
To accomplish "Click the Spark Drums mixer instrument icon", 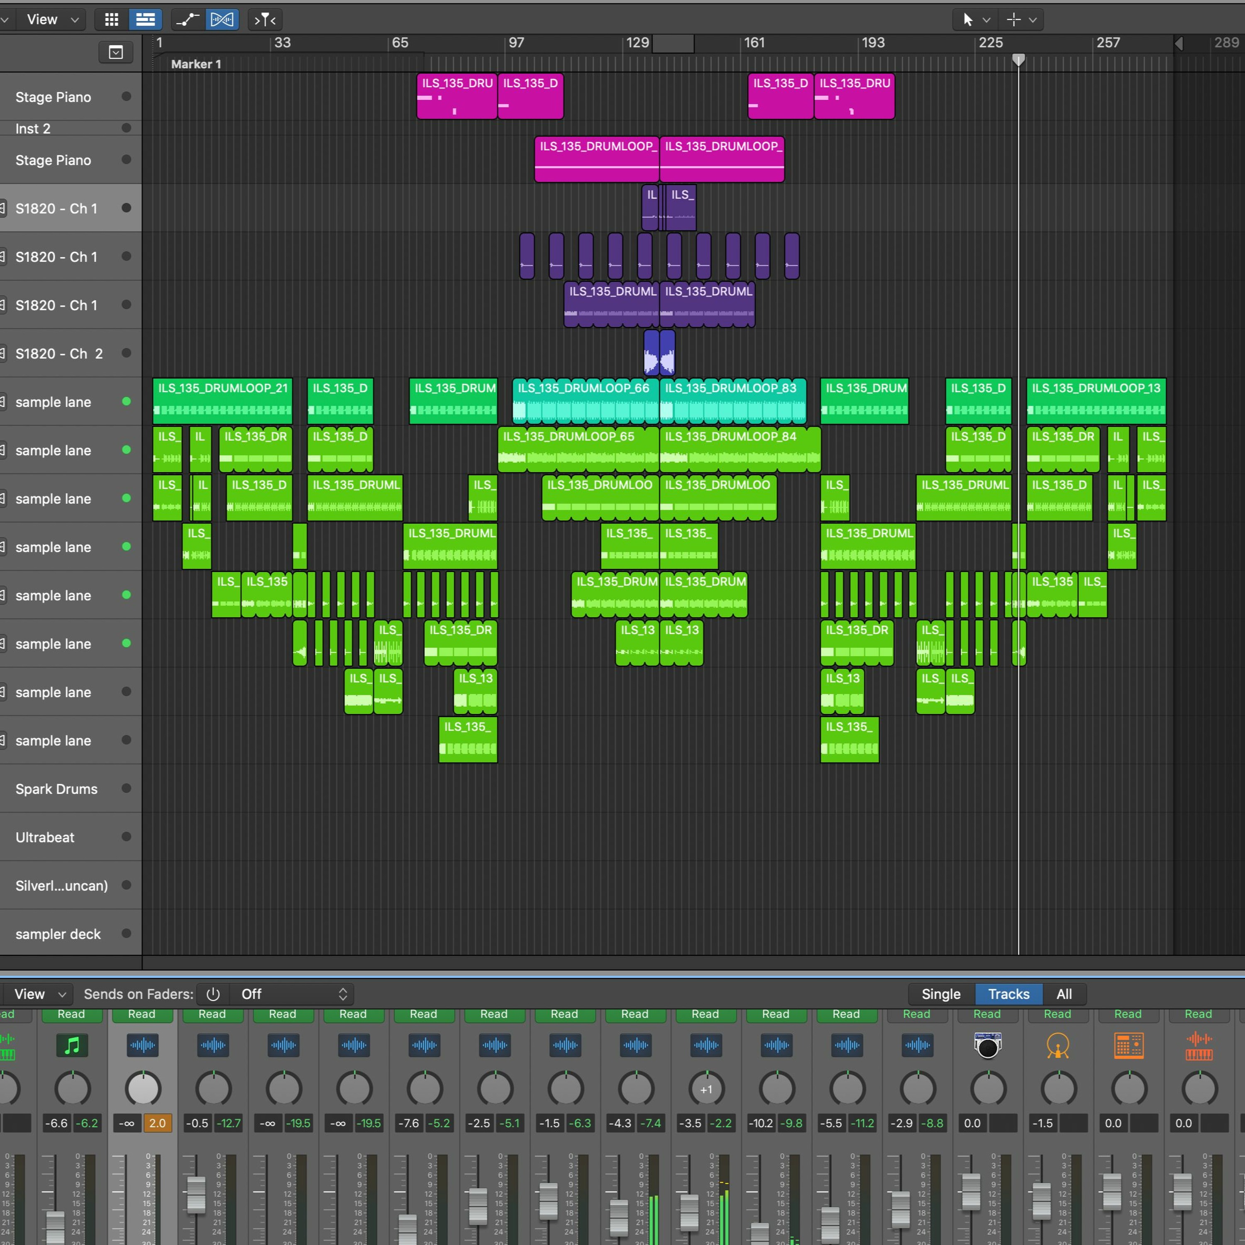I will tap(987, 1046).
